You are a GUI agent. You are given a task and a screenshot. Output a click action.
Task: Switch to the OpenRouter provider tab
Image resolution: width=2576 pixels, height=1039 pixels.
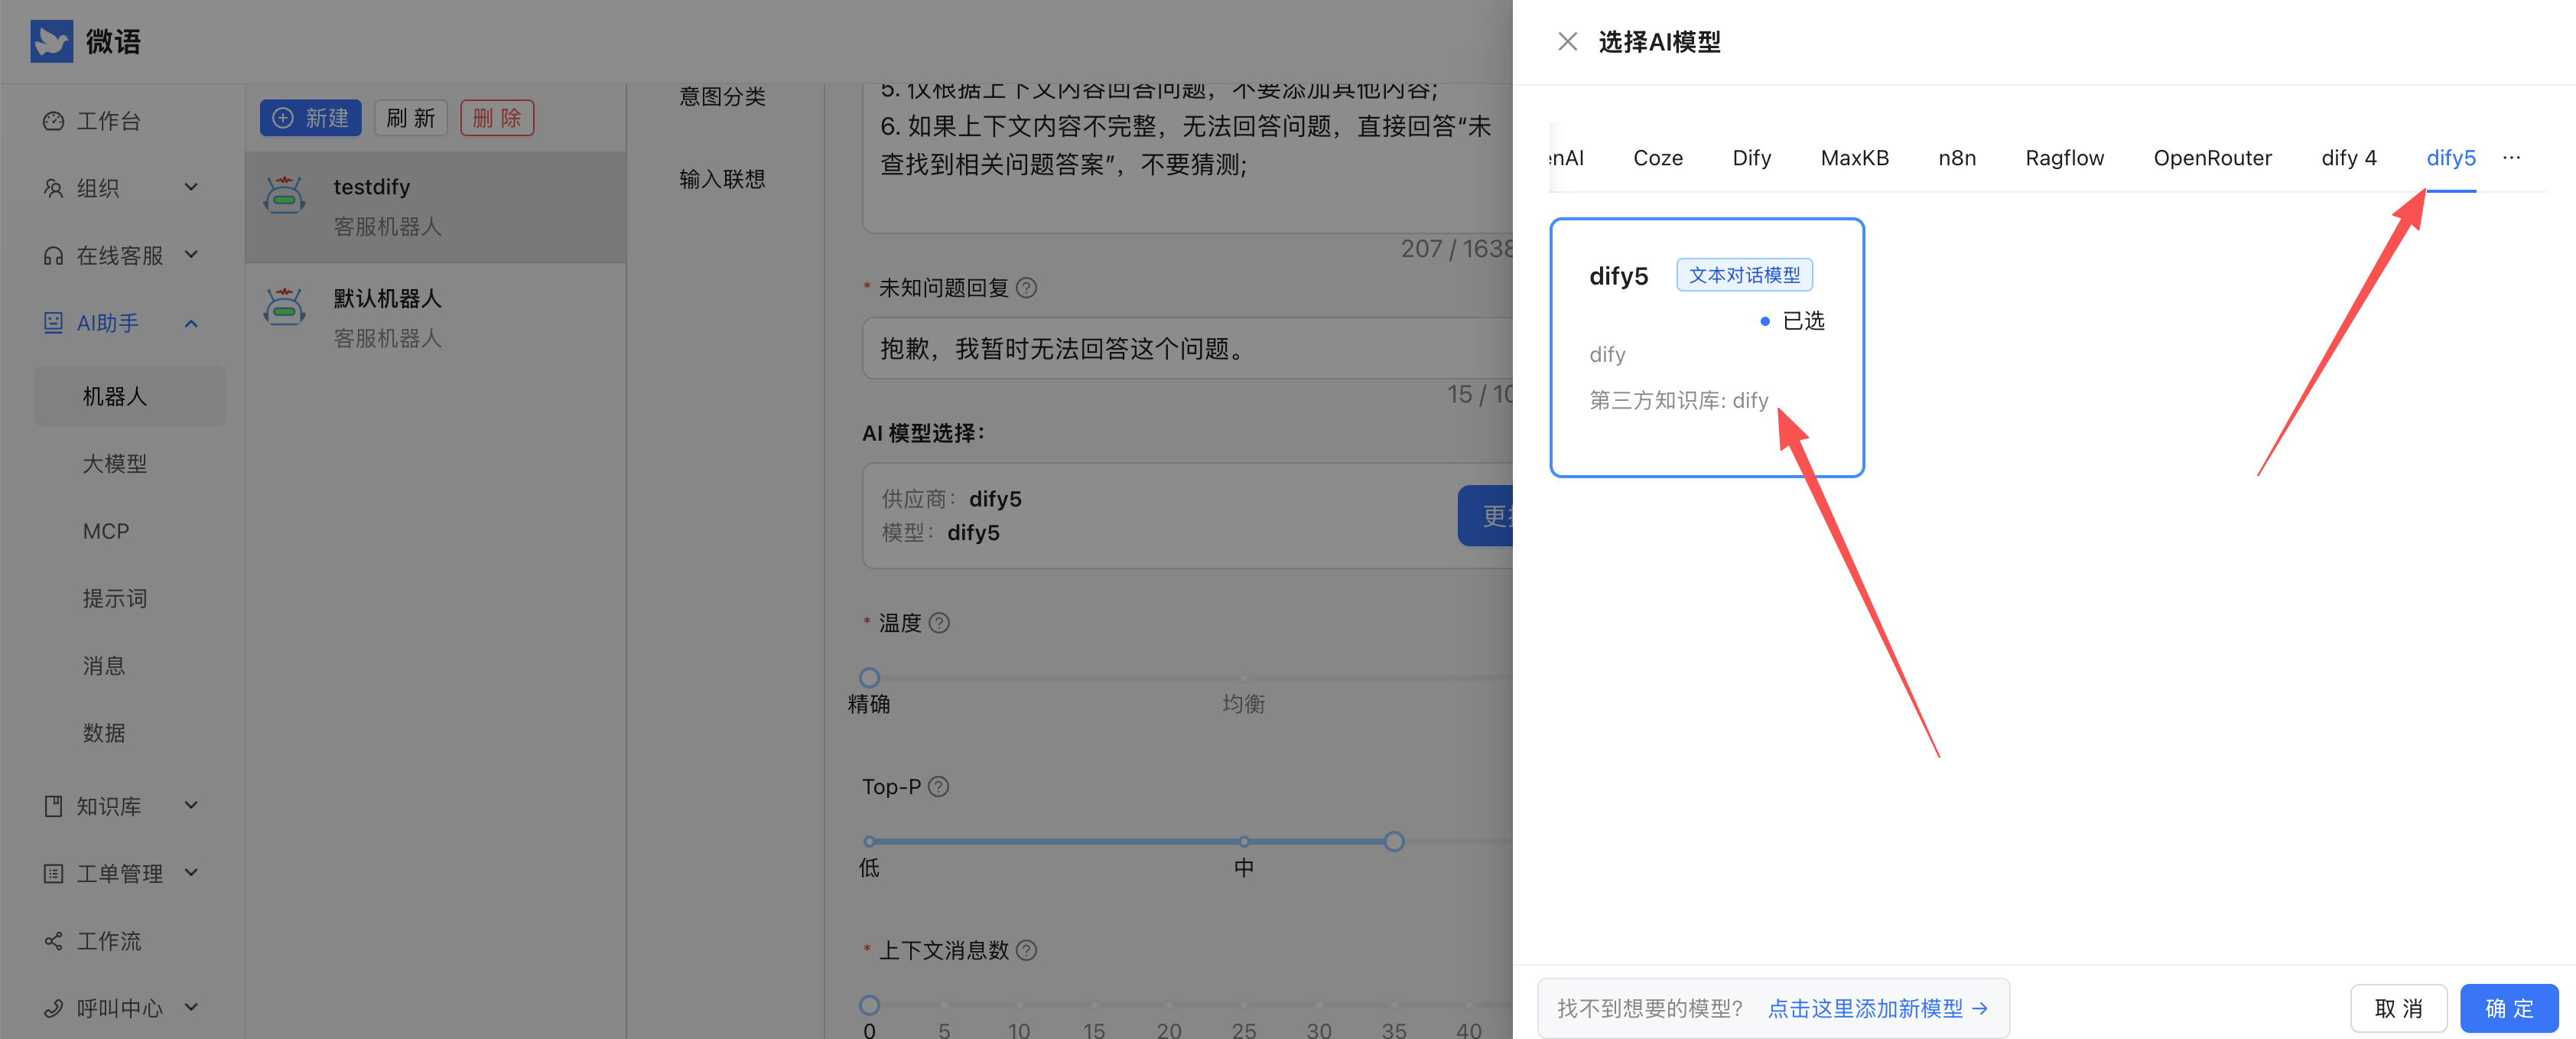coord(2212,158)
